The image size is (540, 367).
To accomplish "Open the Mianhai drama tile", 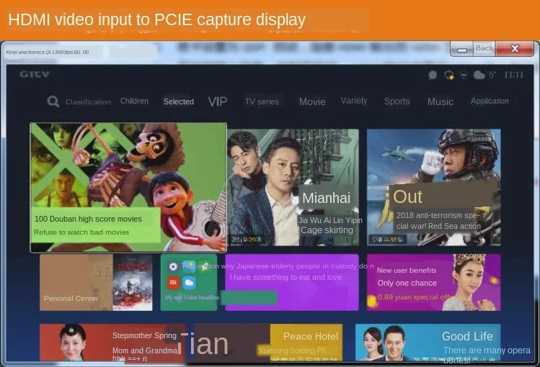I will click(x=293, y=187).
